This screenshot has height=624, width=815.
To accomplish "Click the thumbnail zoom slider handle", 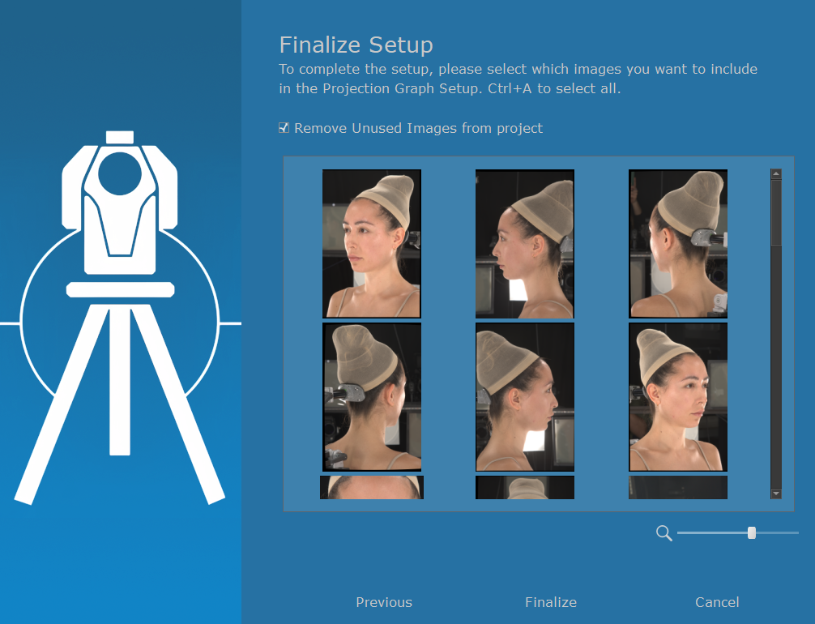I will pyautogui.click(x=752, y=532).
